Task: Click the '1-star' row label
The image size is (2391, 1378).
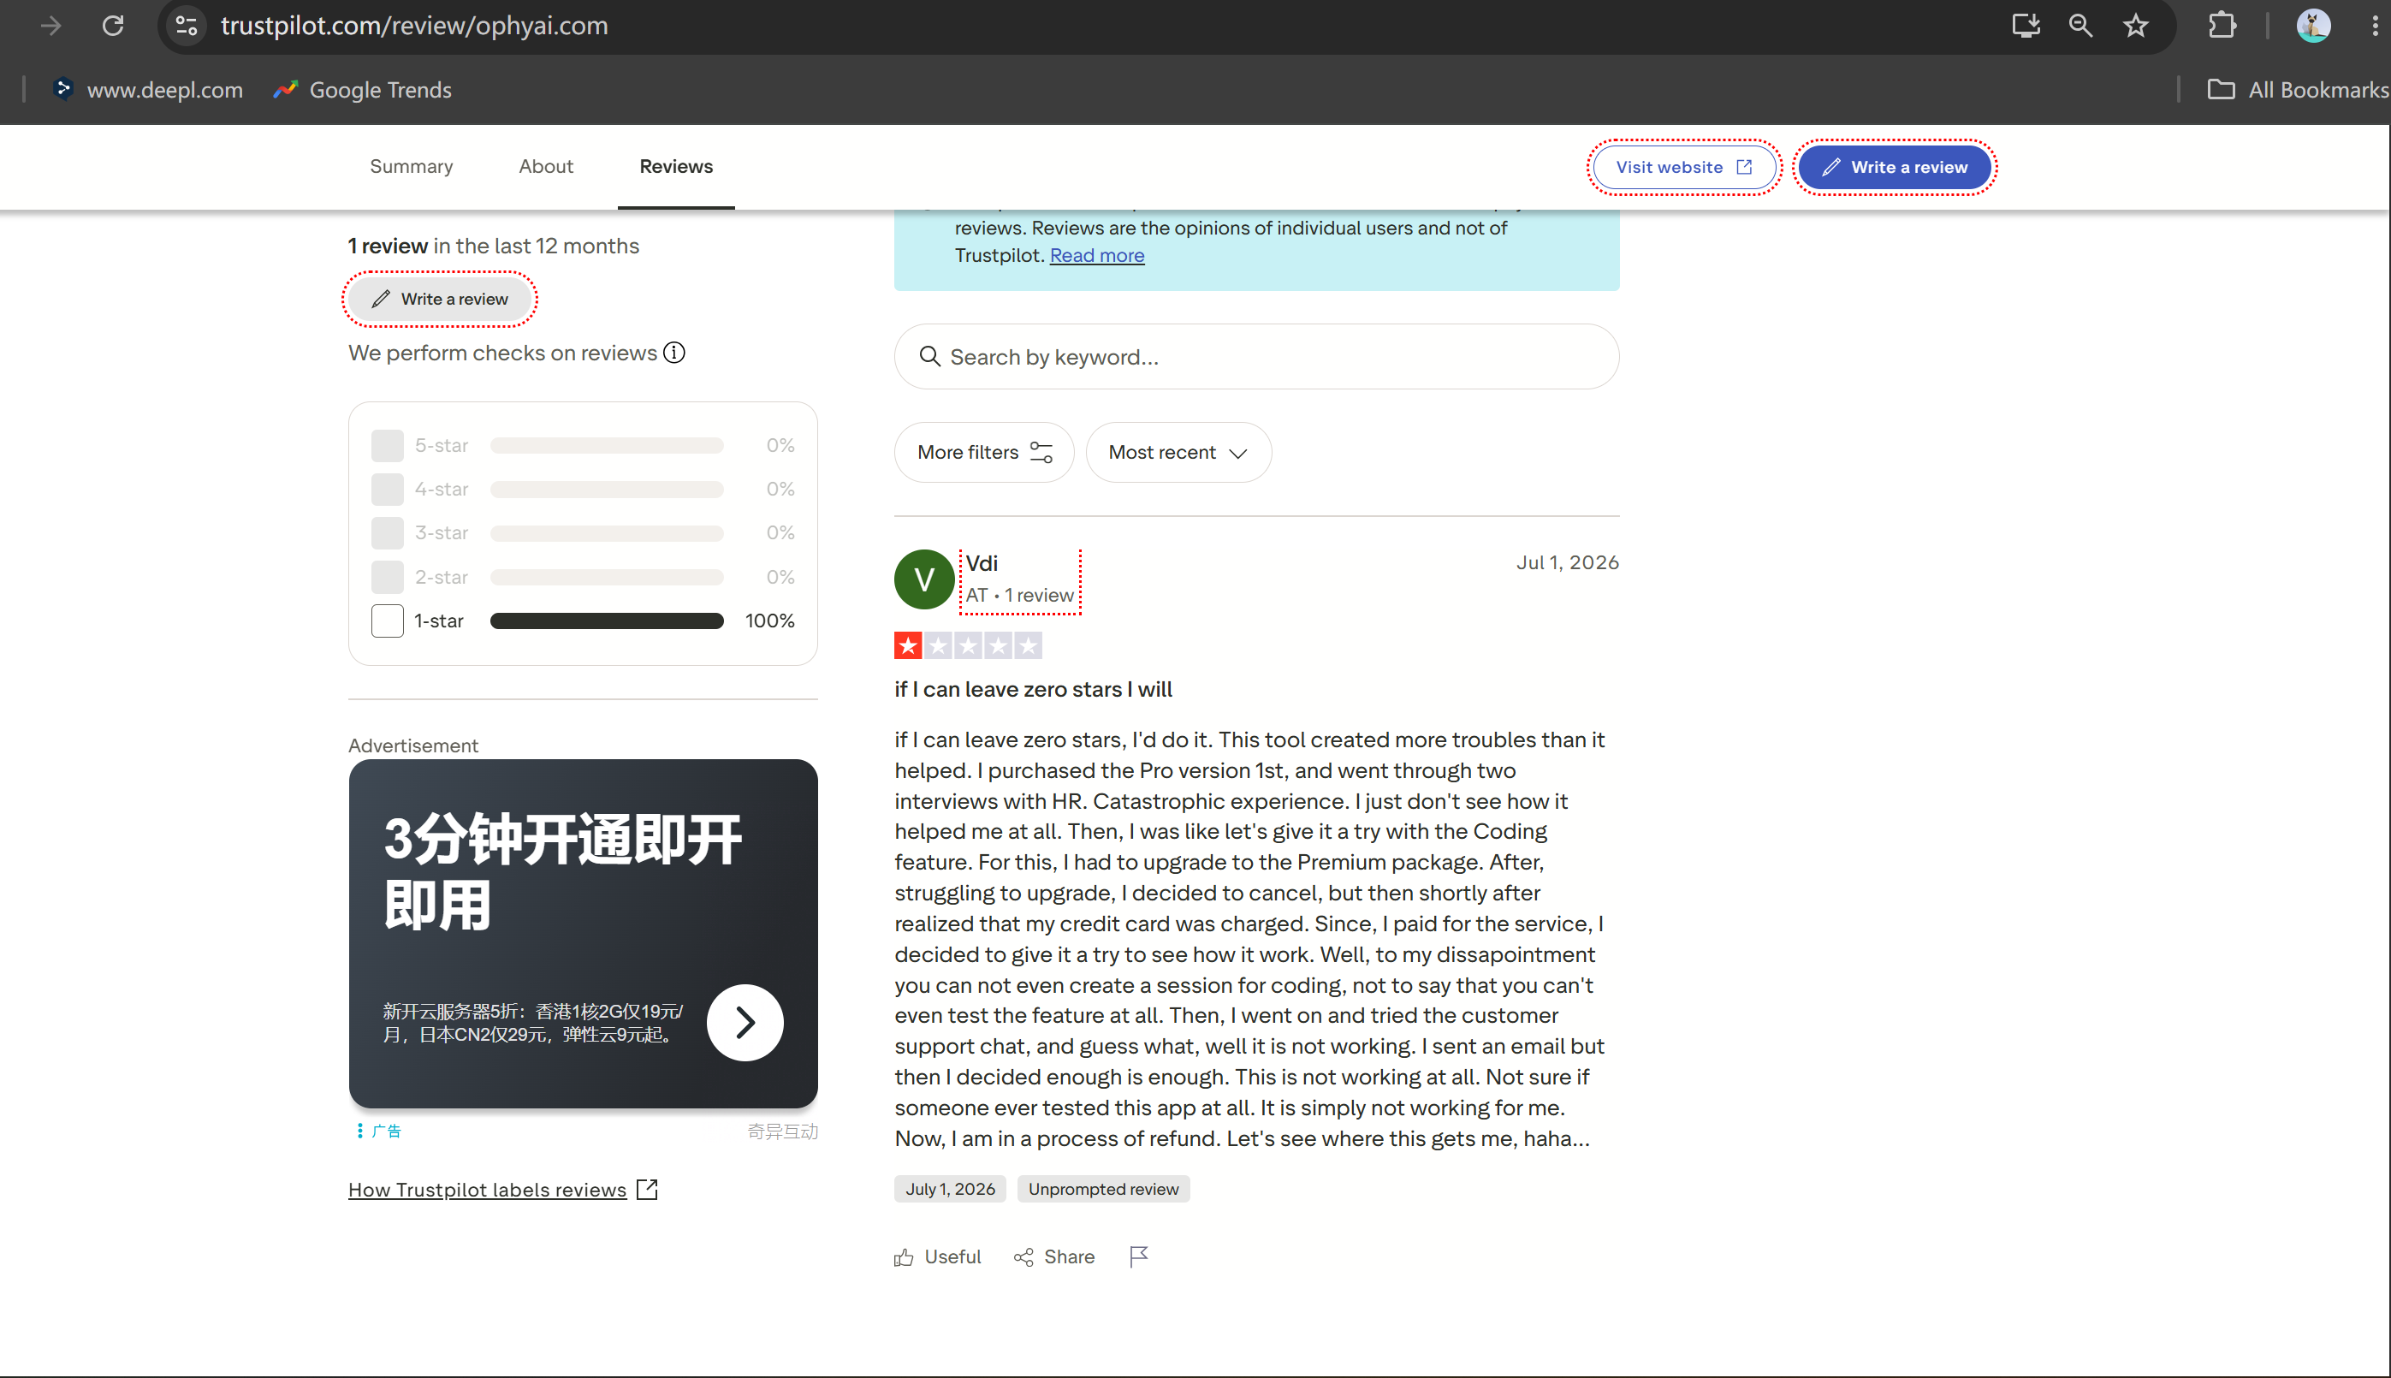Action: (x=439, y=621)
